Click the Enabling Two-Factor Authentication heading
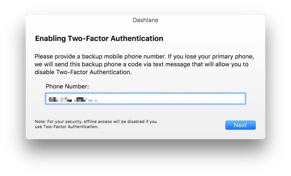Viewport: 291px width, 176px height. coord(99,39)
